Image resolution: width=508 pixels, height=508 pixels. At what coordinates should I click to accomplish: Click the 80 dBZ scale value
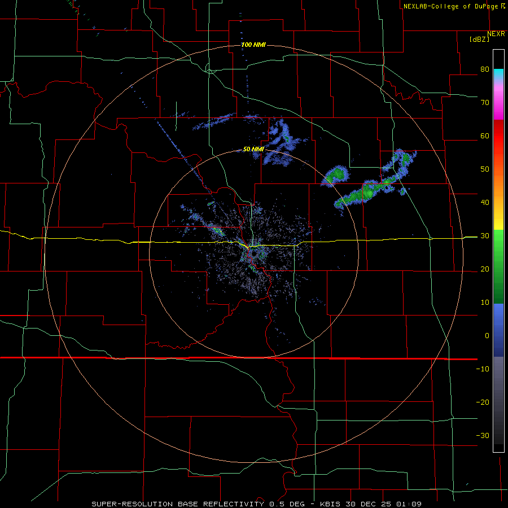[485, 69]
